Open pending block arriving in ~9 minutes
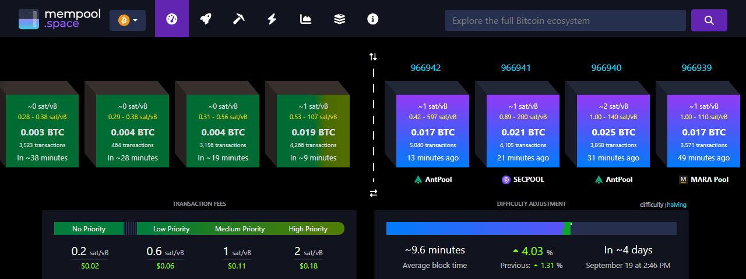The height and width of the screenshot is (279, 746). pyautogui.click(x=313, y=132)
